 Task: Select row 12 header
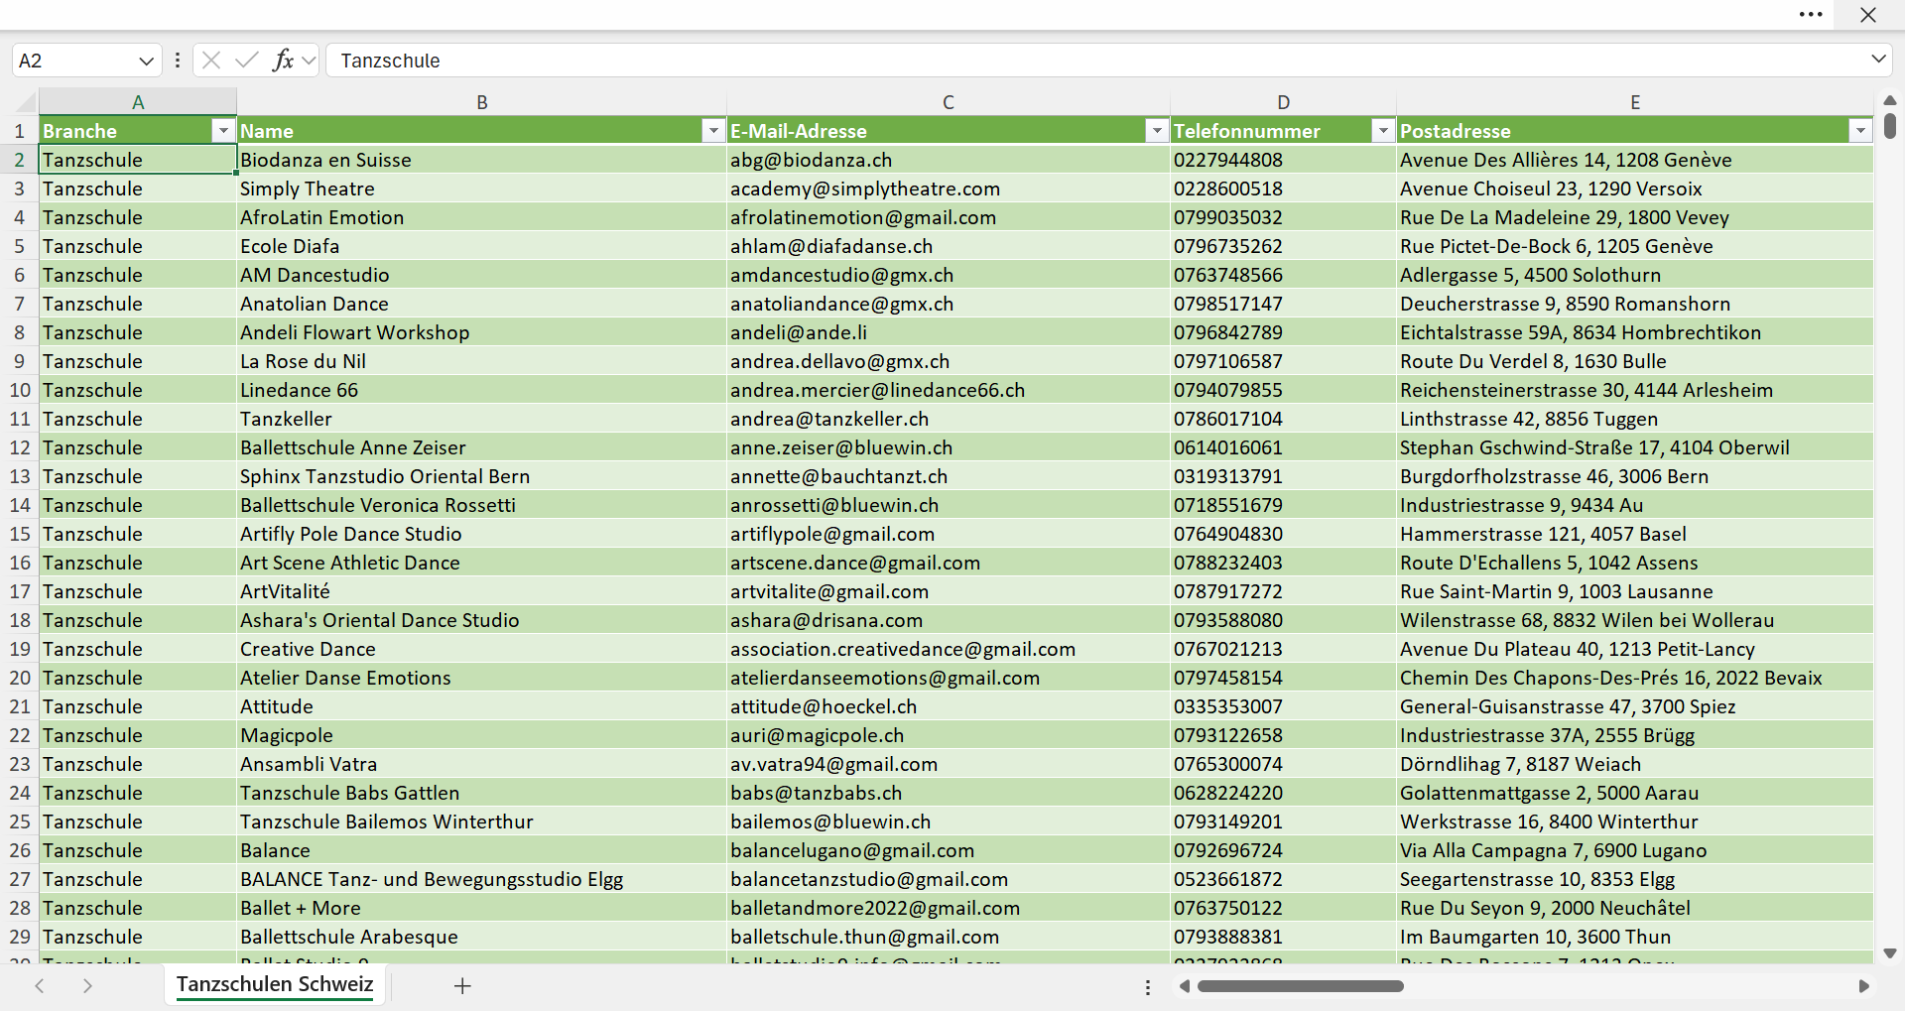pos(20,447)
